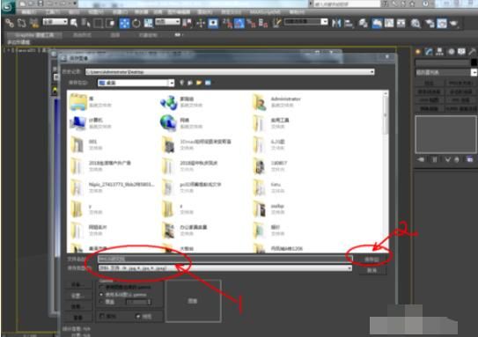Activate the Select and Rotate tool

point(136,23)
